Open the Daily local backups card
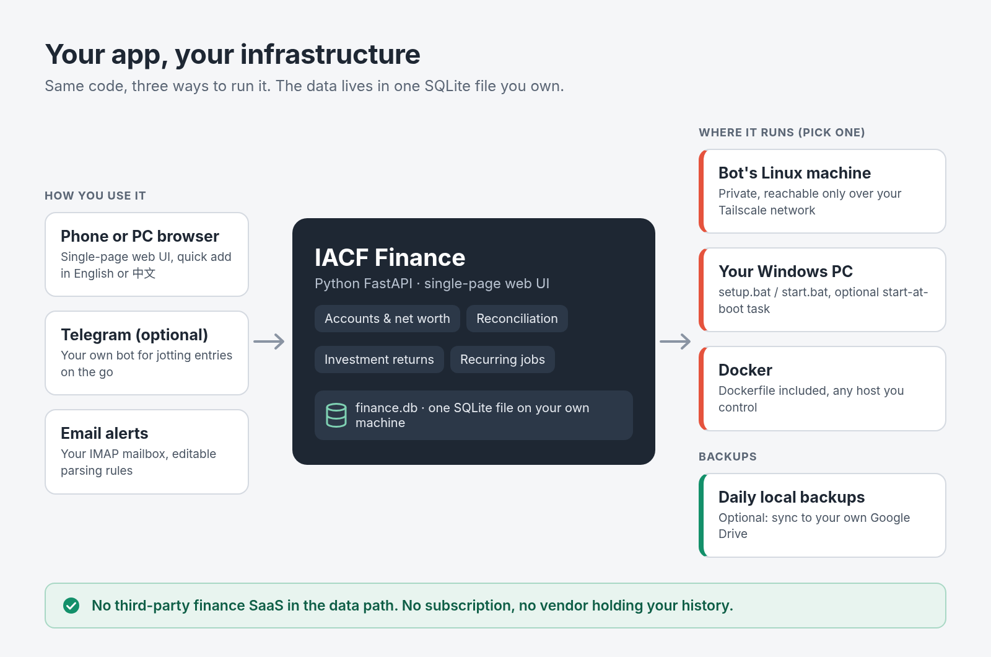This screenshot has width=991, height=657. pyautogui.click(x=823, y=515)
